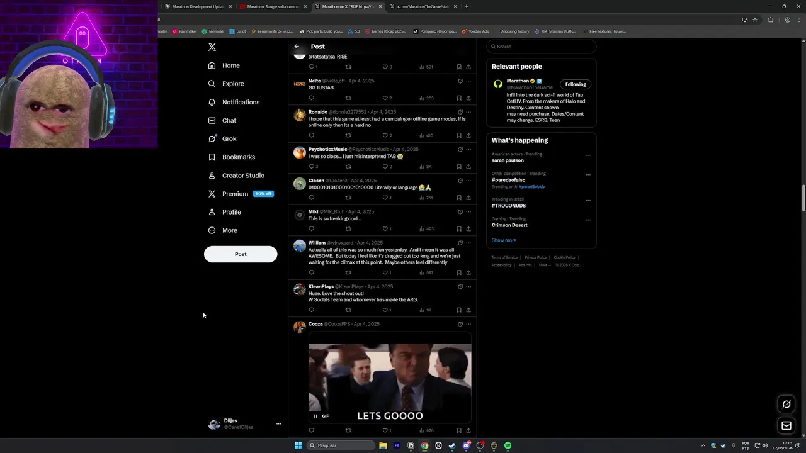Open File Explorer from the taskbar
806x453 pixels.
click(x=383, y=445)
